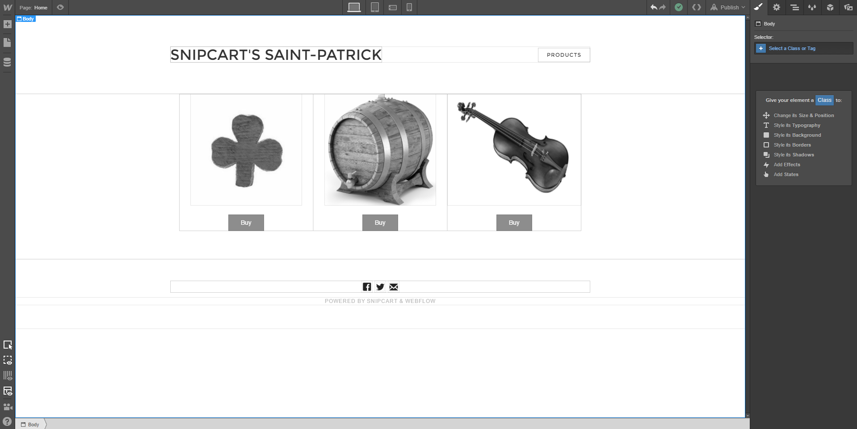Click the Buy button under the violin
This screenshot has height=429, width=857.
pyautogui.click(x=514, y=223)
